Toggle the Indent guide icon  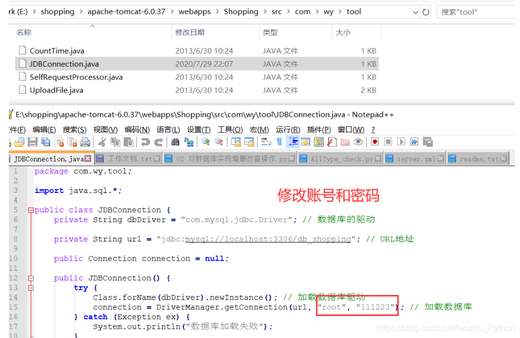[x=293, y=142]
